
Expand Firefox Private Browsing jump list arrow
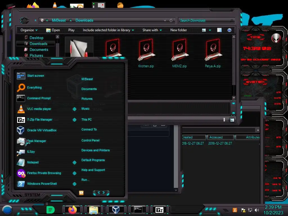coord(74,173)
